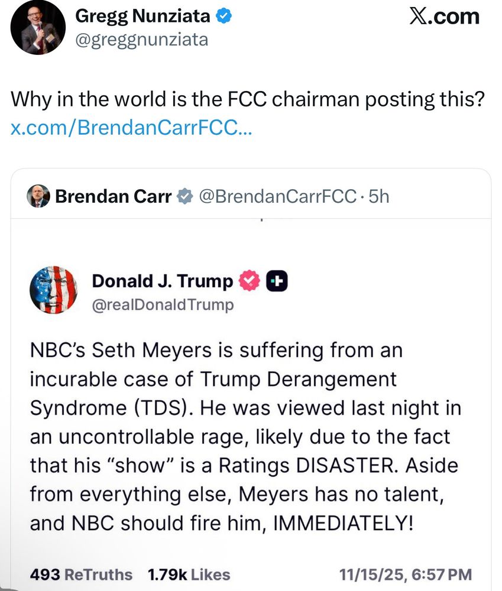Click the blue verified badge beside Gregg Nunziata
The height and width of the screenshot is (591, 502).
click(x=223, y=17)
